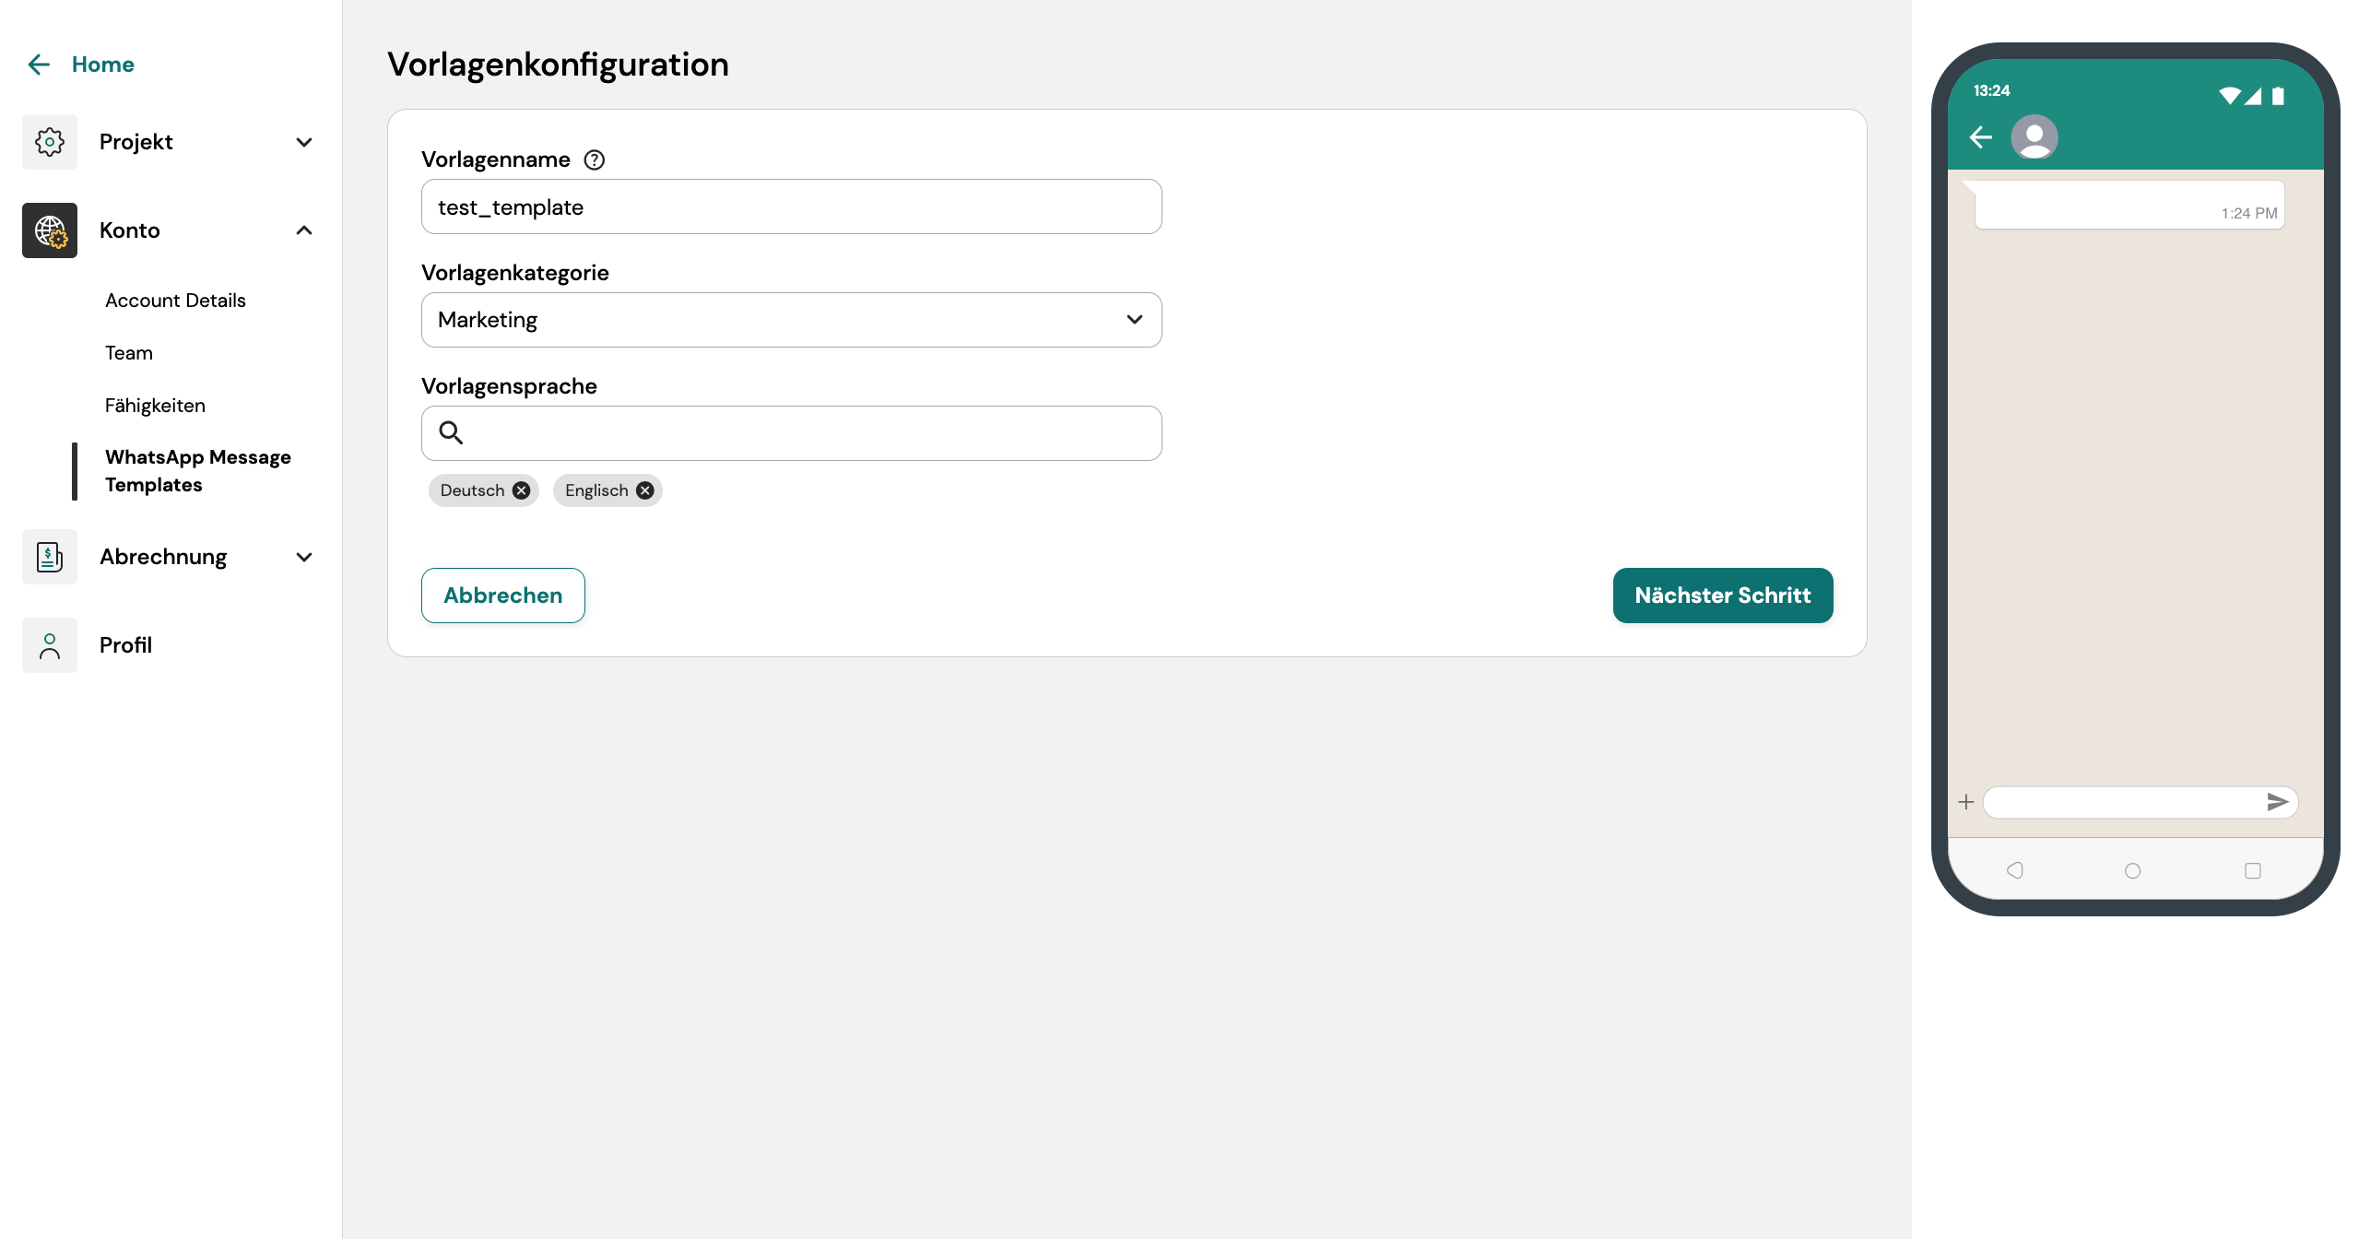Click the plus icon in the chat preview
Viewport: 2359px width, 1239px height.
(x=1965, y=801)
